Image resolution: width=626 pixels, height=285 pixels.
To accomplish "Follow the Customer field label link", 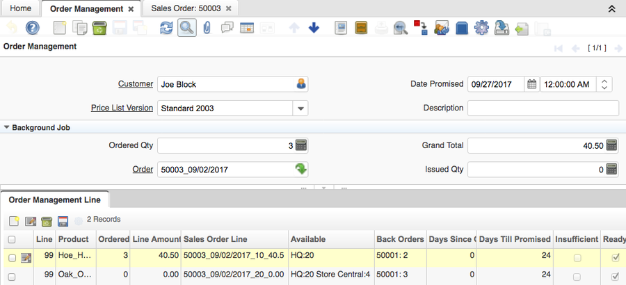I will click(x=135, y=84).
